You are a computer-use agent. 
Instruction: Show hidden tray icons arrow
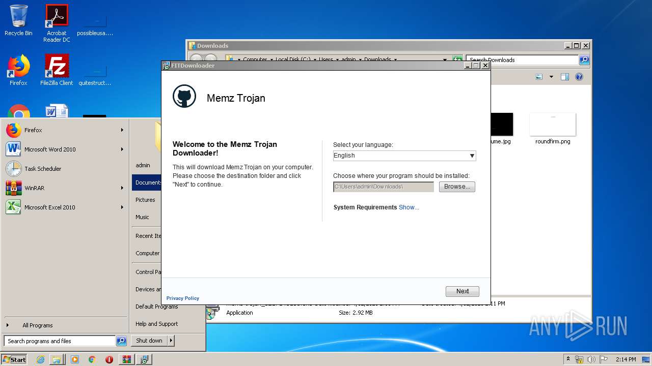[x=568, y=359]
